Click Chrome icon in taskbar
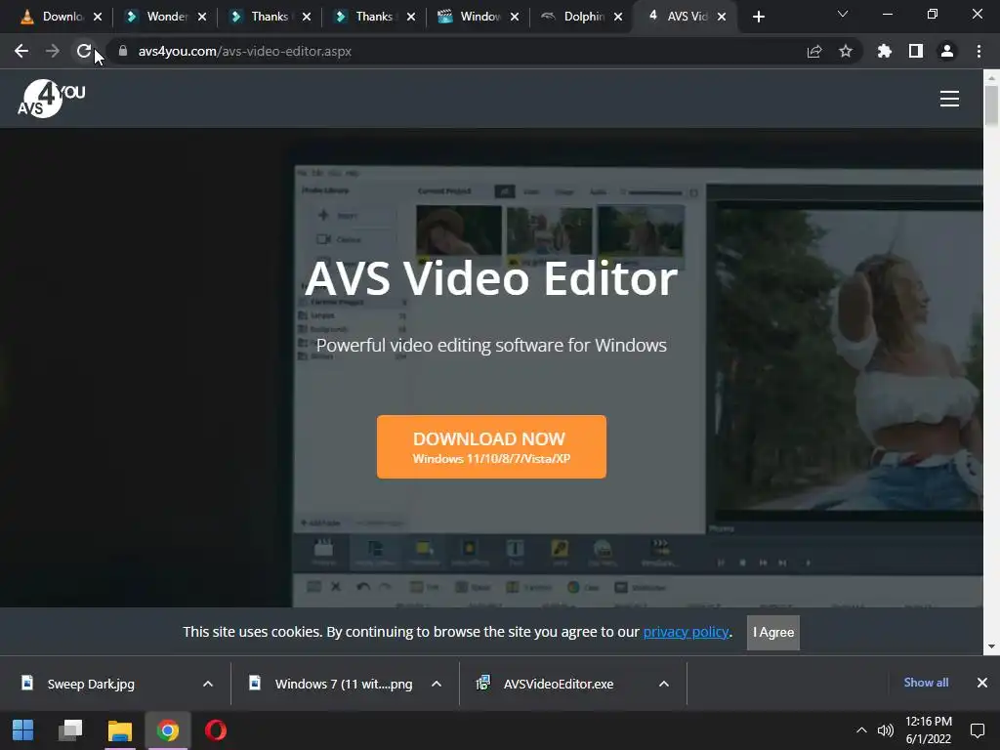Image resolution: width=1000 pixels, height=750 pixels. point(168,730)
